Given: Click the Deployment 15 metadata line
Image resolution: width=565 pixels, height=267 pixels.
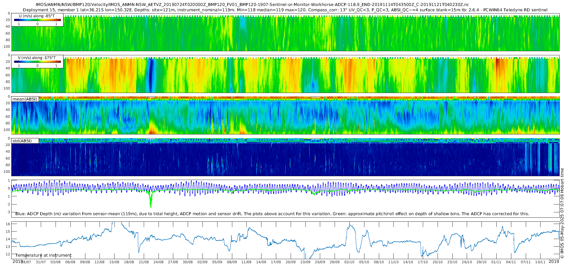Looking at the screenshot, I should click(x=285, y=10).
